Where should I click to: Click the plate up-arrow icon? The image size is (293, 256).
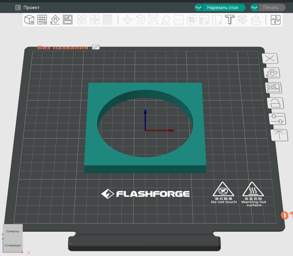coord(279,135)
